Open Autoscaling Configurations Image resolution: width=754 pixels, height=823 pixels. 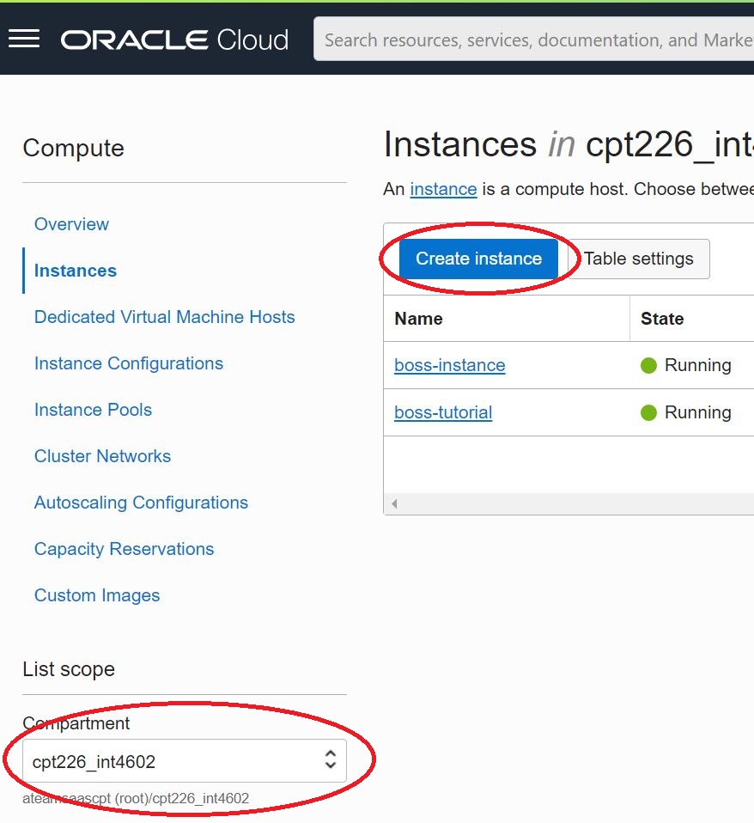(141, 503)
